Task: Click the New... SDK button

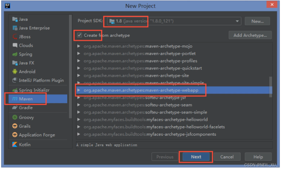Action: point(257,21)
